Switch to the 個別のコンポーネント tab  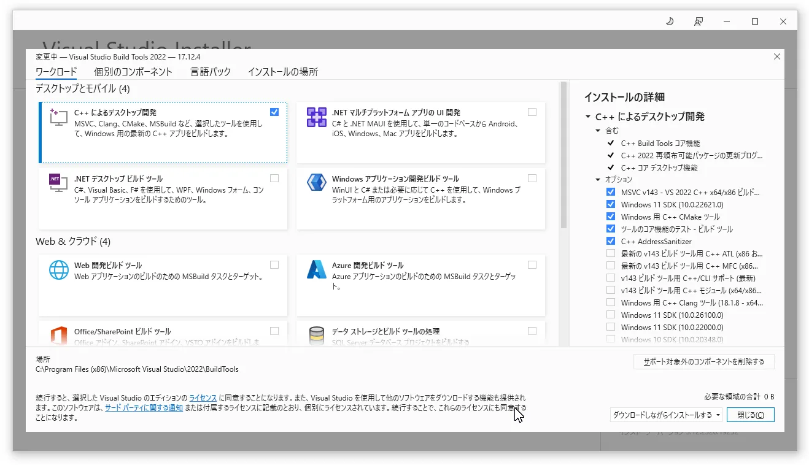[133, 72]
